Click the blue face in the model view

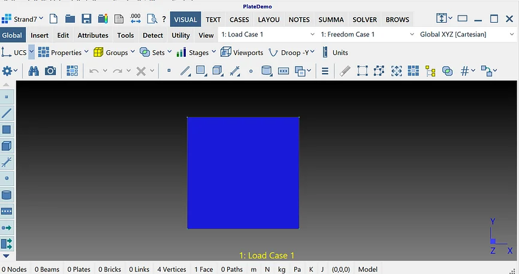point(243,172)
